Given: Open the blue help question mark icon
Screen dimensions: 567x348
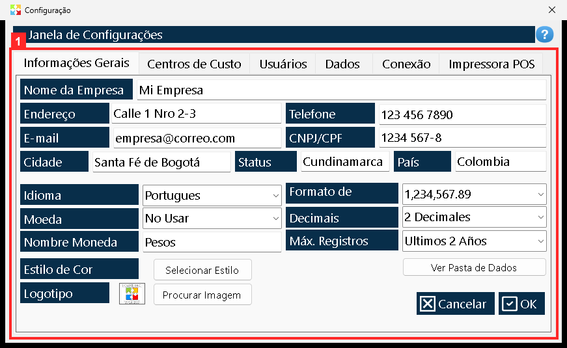Looking at the screenshot, I should click(x=545, y=34).
